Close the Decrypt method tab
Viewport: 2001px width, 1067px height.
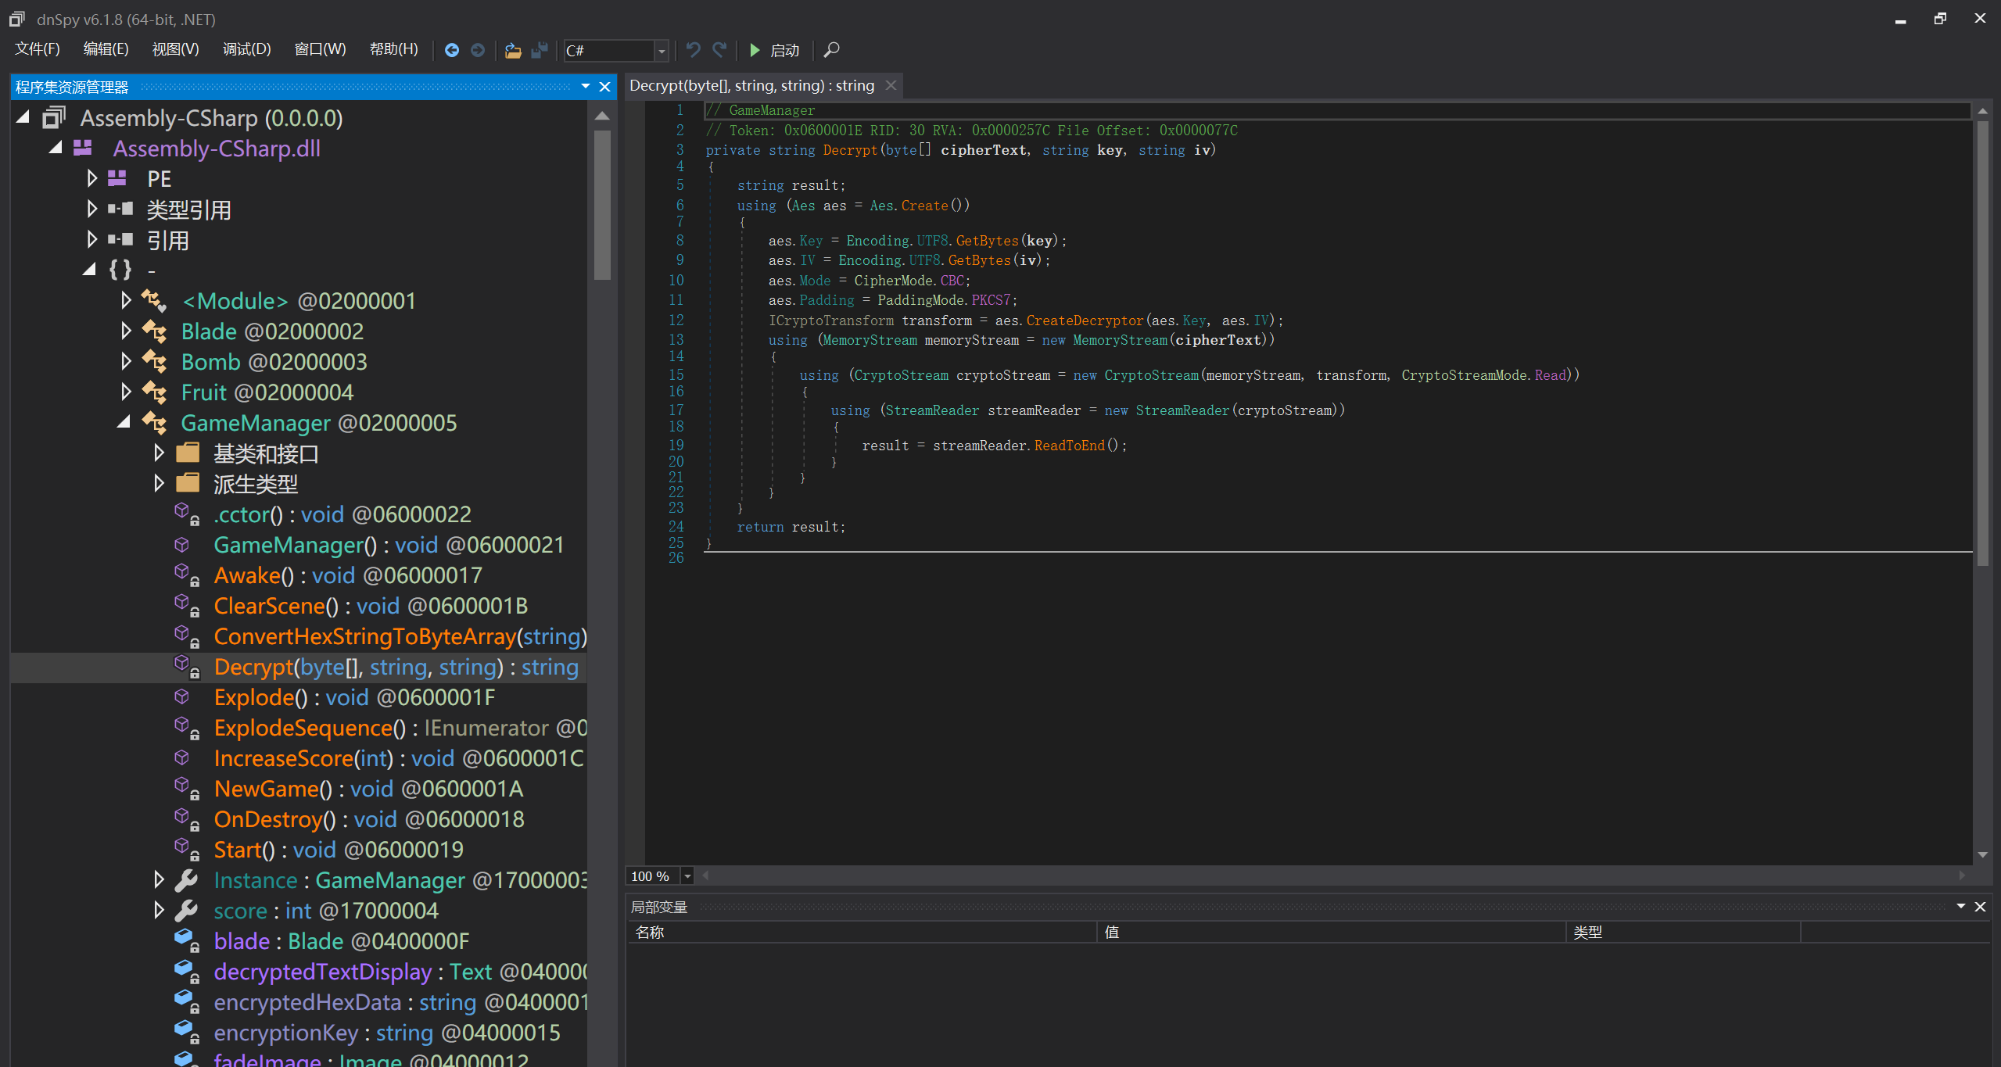(x=891, y=85)
